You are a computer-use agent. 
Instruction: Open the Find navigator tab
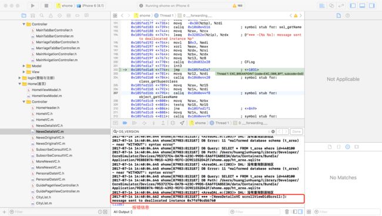tap(42, 16)
